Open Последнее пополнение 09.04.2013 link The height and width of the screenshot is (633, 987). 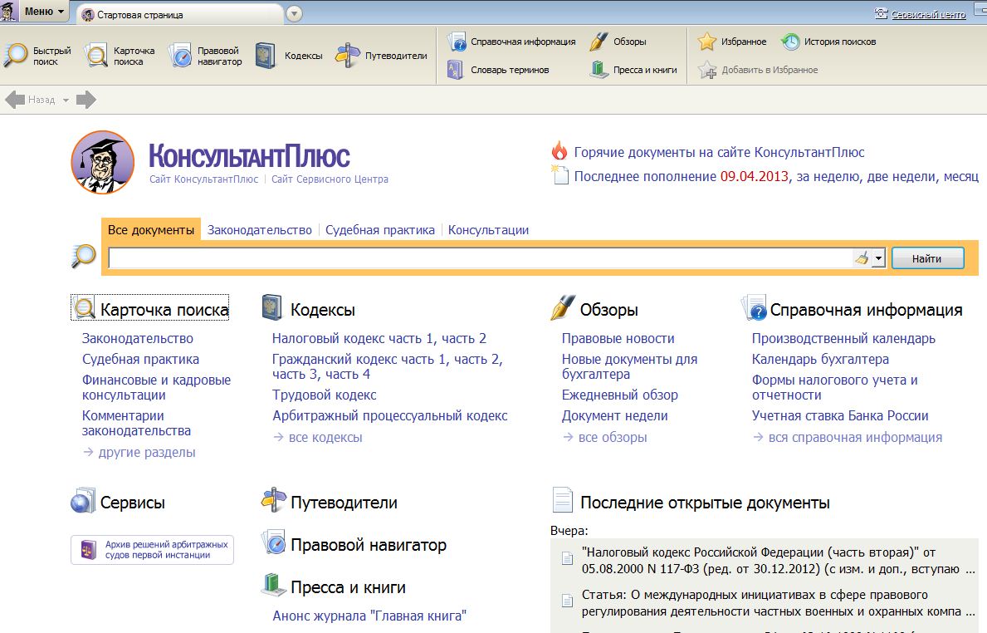tap(681, 176)
